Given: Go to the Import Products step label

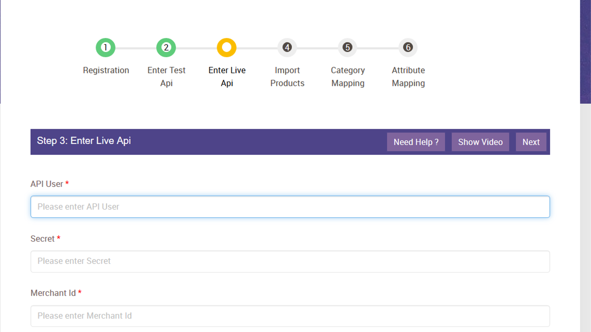Looking at the screenshot, I should click(x=287, y=76).
